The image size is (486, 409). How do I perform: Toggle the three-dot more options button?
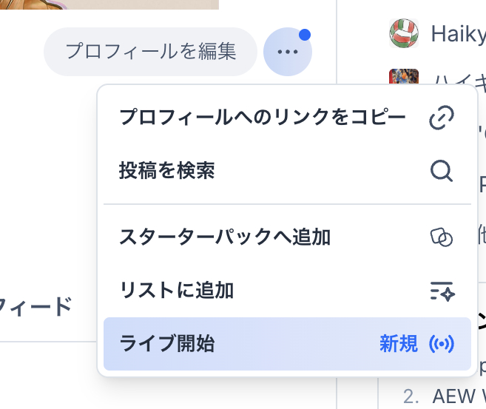[288, 52]
